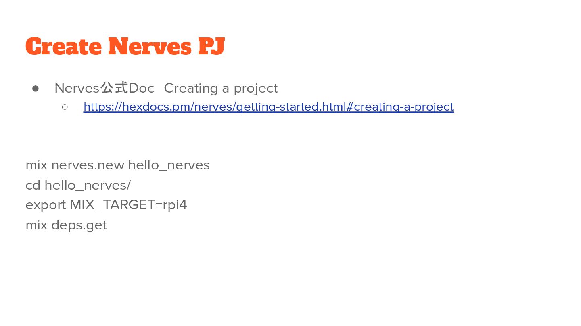
Task: Click the 'mix nerves.new hello_nerves' command line
Action: 118,165
